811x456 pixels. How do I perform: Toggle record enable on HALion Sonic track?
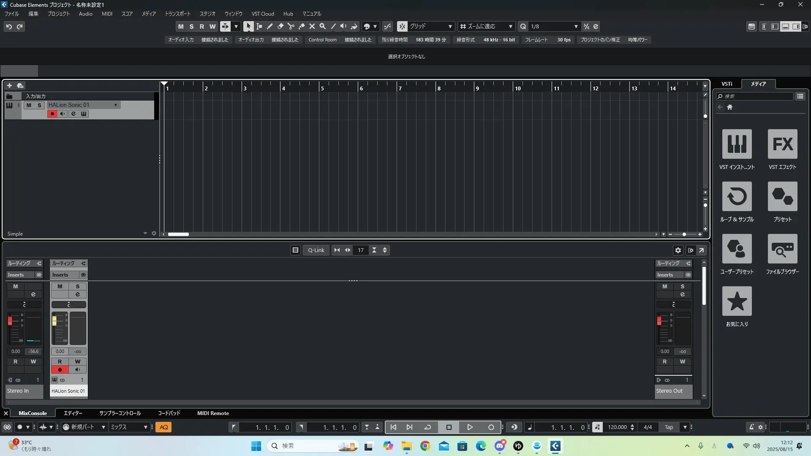pyautogui.click(x=52, y=114)
